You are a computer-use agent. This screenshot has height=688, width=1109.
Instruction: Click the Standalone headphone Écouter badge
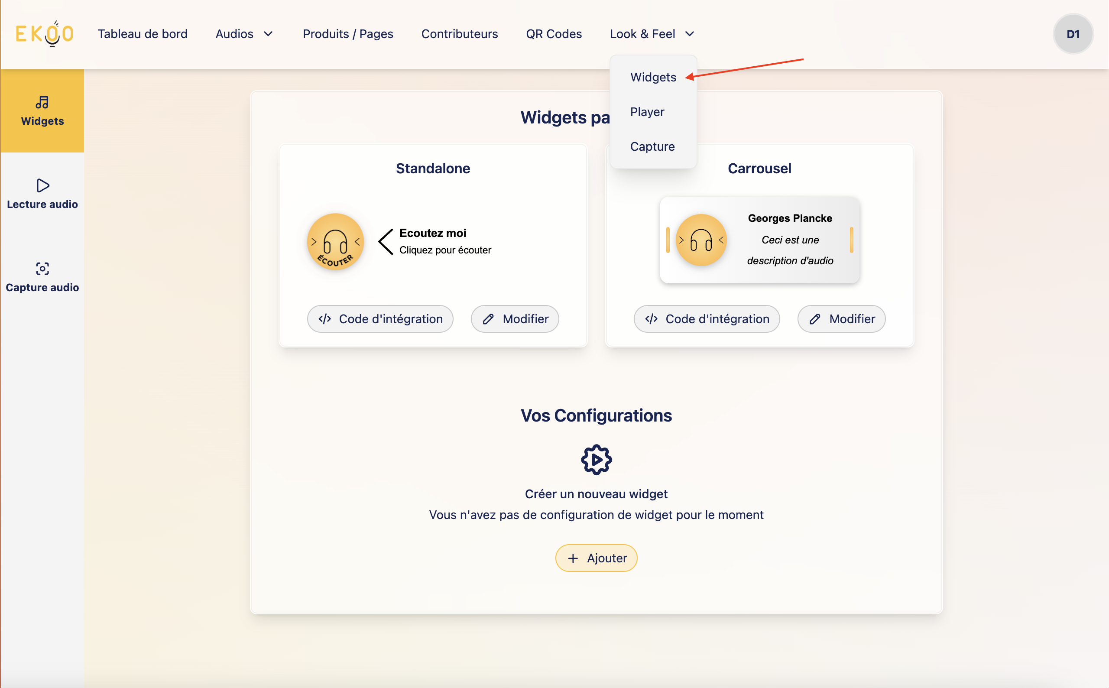tap(335, 242)
